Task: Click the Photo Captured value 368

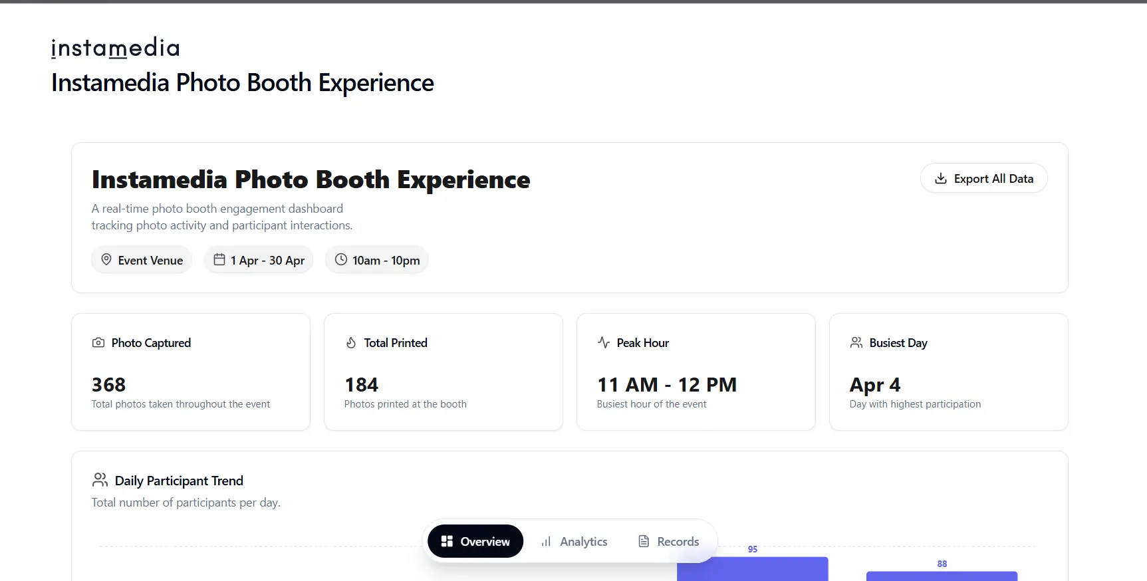Action: coord(109,385)
